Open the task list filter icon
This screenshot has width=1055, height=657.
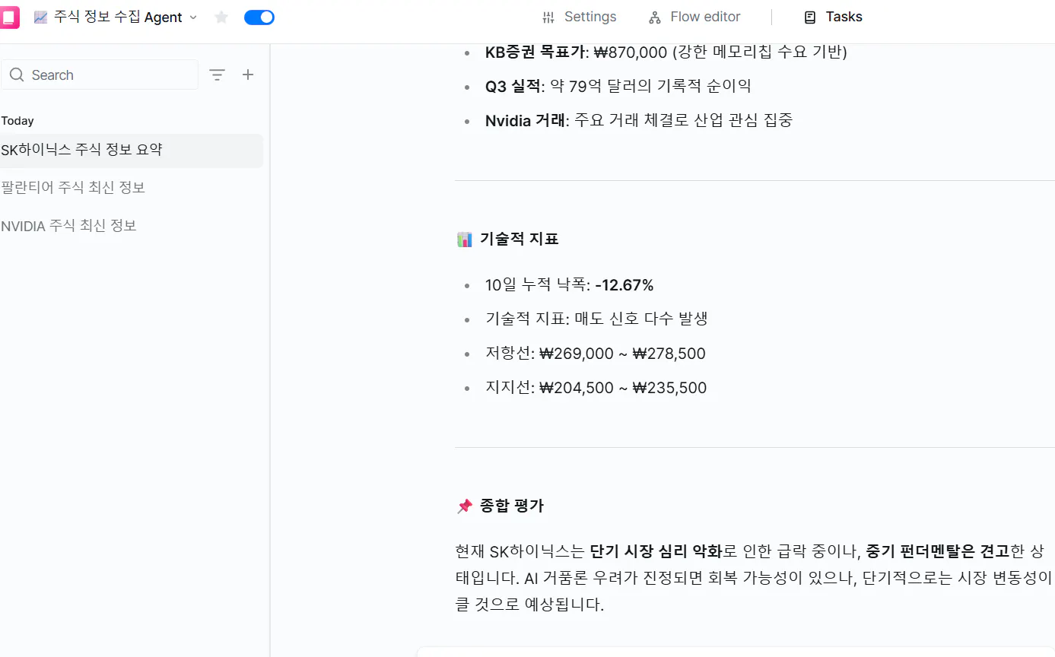point(218,75)
